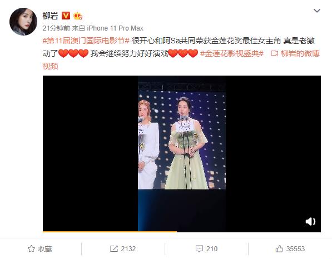Click the video frame to pause playback
332x259 pixels.
[182, 153]
